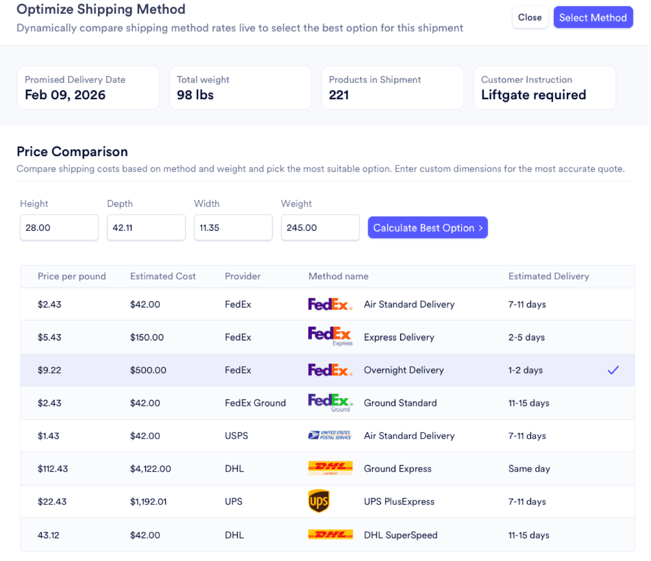This screenshot has height=561, width=651.
Task: Click the FedEx Express logo
Action: pos(330,336)
